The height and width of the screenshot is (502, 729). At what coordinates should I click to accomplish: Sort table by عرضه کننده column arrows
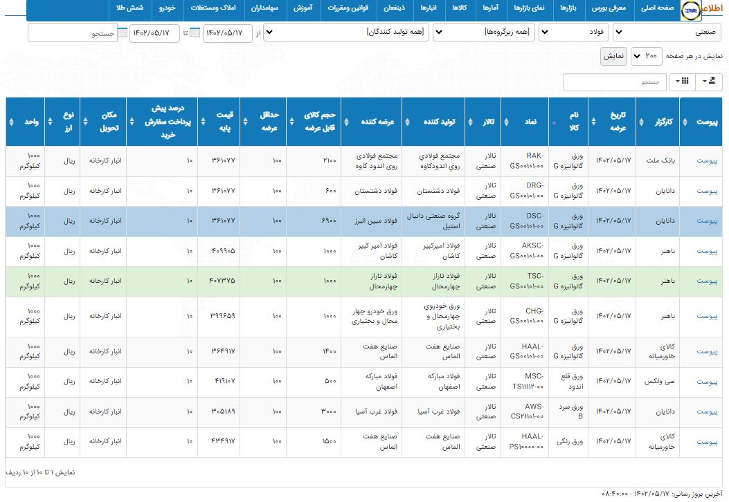(x=346, y=122)
